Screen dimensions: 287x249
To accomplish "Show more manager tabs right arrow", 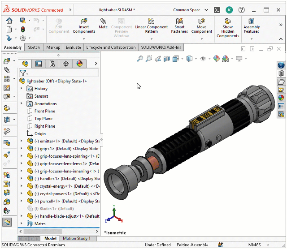I will (96, 64).
